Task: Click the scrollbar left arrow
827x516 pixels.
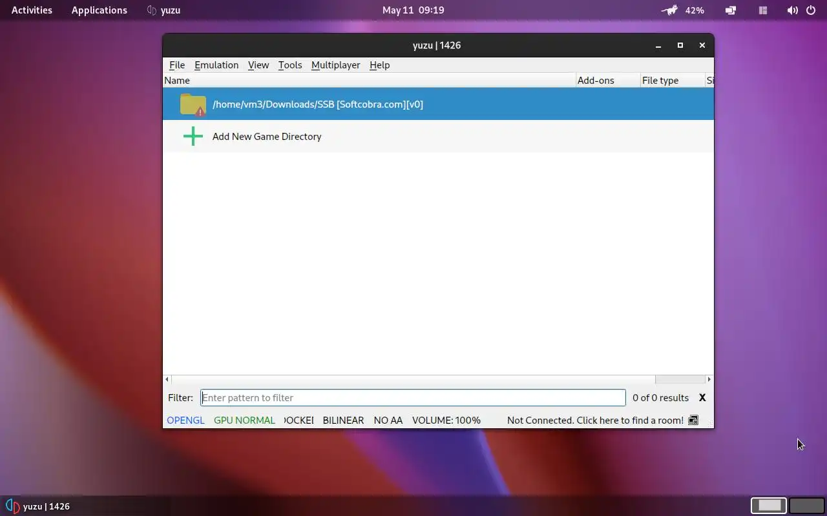Action: (167, 379)
